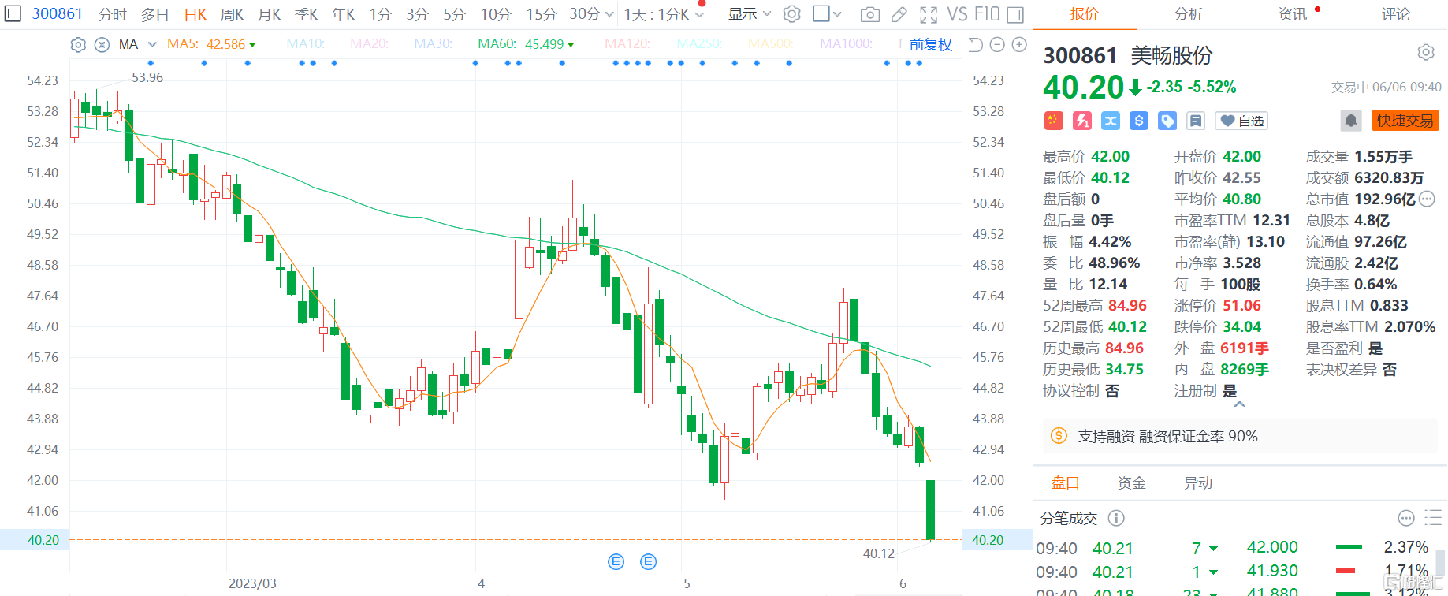This screenshot has height=596, width=1448.
Task: Switch 分笔成交 list view layout
Action: (1433, 518)
